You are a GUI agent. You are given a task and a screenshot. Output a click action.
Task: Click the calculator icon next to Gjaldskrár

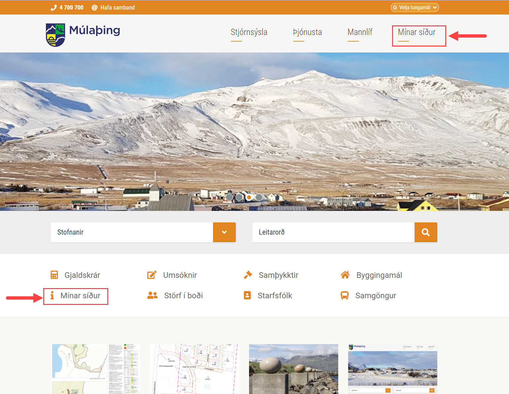click(x=54, y=275)
